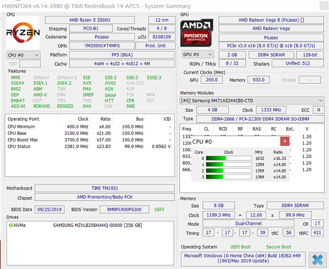Click the Secure Boot label
The height and width of the screenshot is (269, 329).
click(x=279, y=247)
